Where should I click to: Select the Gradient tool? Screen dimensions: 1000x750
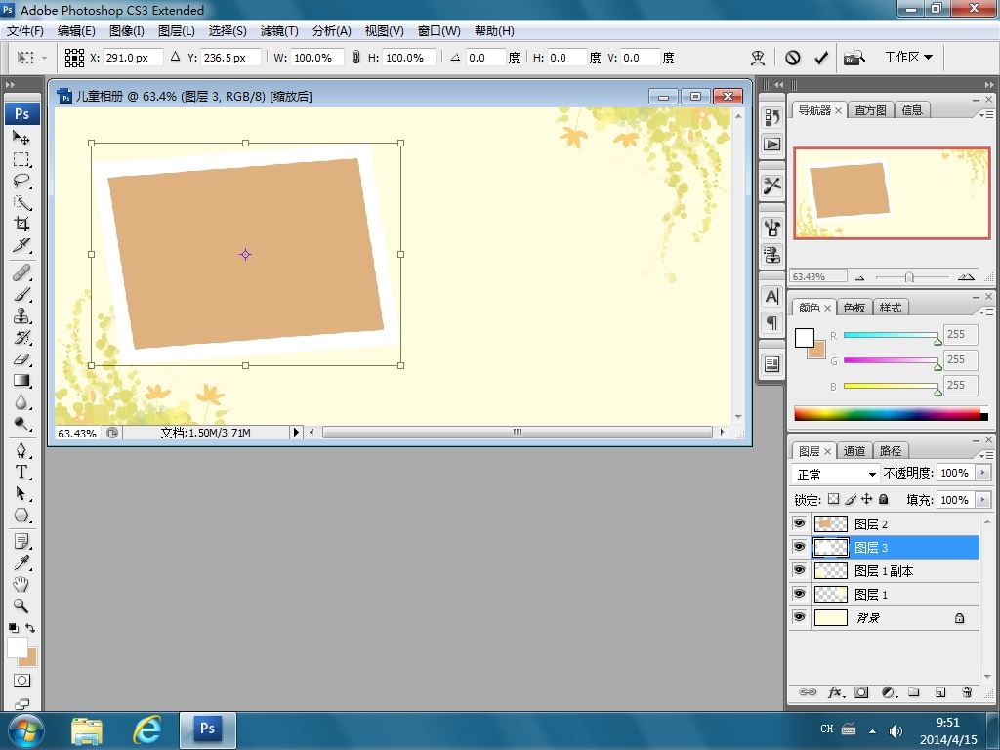coord(21,381)
